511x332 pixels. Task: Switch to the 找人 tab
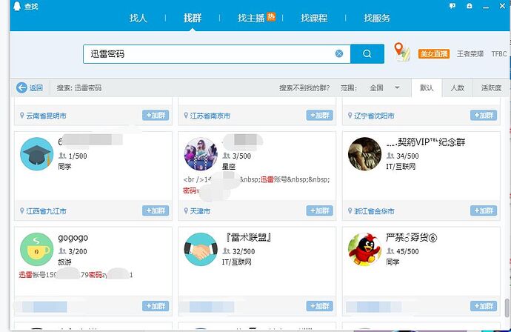click(138, 18)
